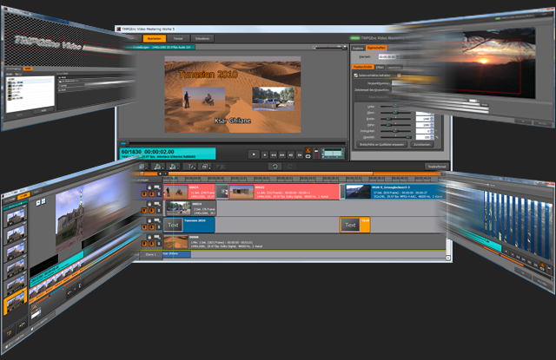Click the Oben position slider
This screenshot has height=360, width=556.
tap(396, 113)
